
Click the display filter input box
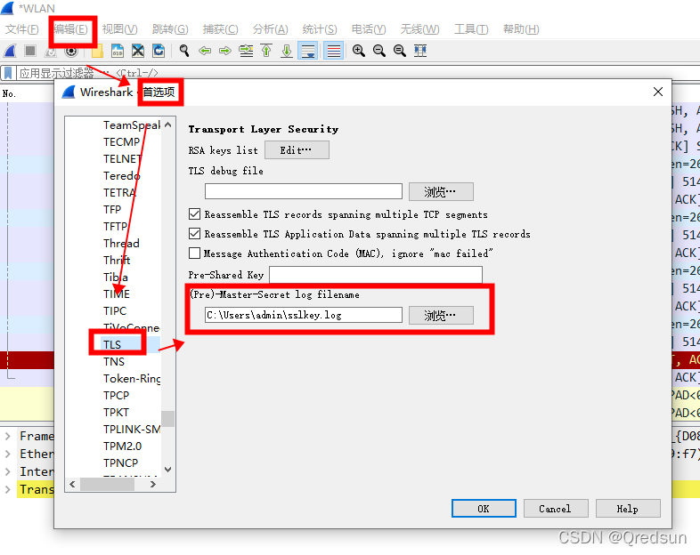coord(357,73)
